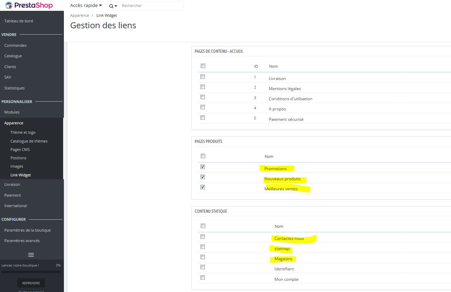The width and height of the screenshot is (451, 292).
Task: Uncheck the Nouveaux produits checkbox
Action: click(x=202, y=177)
